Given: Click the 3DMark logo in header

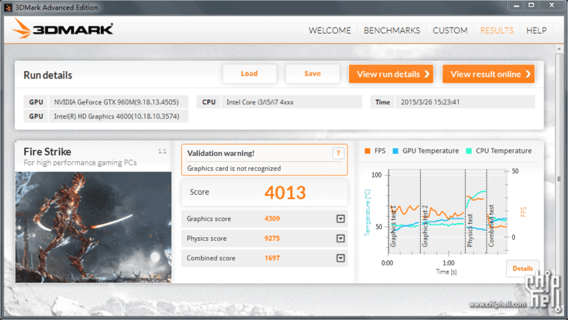Looking at the screenshot, I should (x=62, y=28).
